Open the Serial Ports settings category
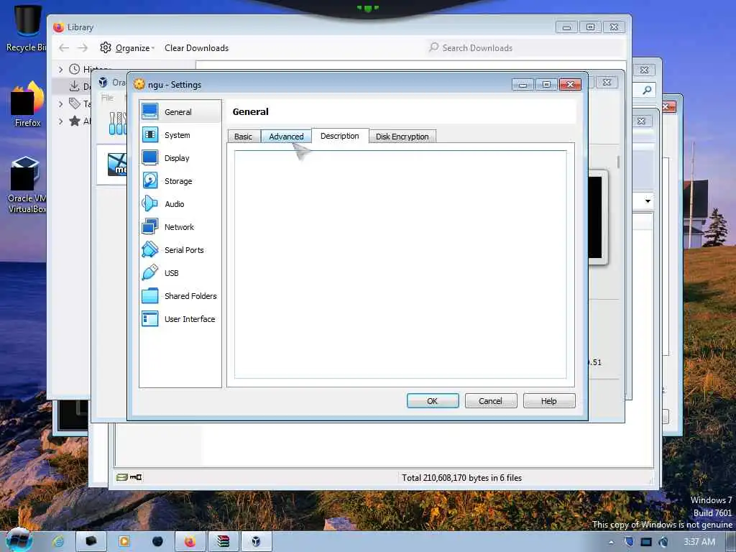This screenshot has width=736, height=552. coord(180,250)
